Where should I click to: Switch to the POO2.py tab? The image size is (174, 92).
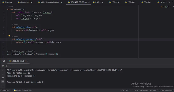point(98,2)
